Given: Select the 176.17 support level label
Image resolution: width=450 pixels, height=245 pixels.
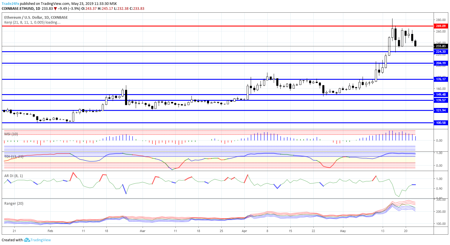Looking at the screenshot, I should click(x=441, y=79).
